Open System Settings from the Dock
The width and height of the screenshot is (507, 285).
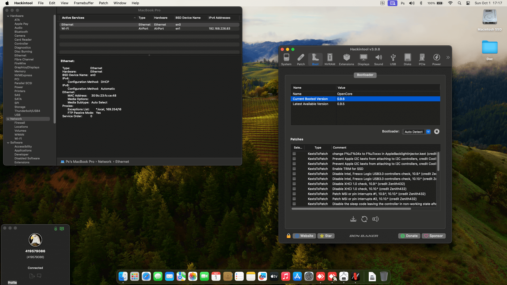(x=309, y=276)
